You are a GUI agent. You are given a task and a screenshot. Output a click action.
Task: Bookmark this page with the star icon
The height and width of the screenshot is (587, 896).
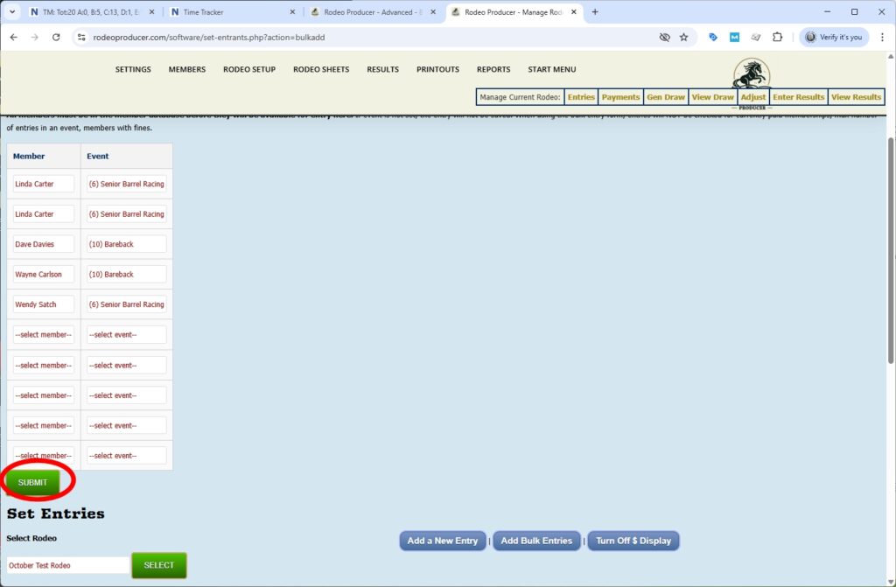pos(682,37)
